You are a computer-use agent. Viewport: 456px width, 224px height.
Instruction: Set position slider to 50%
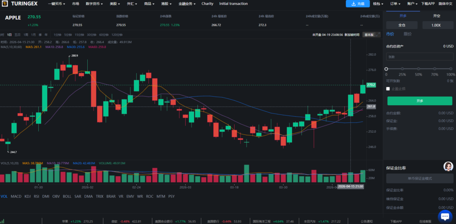(419, 69)
